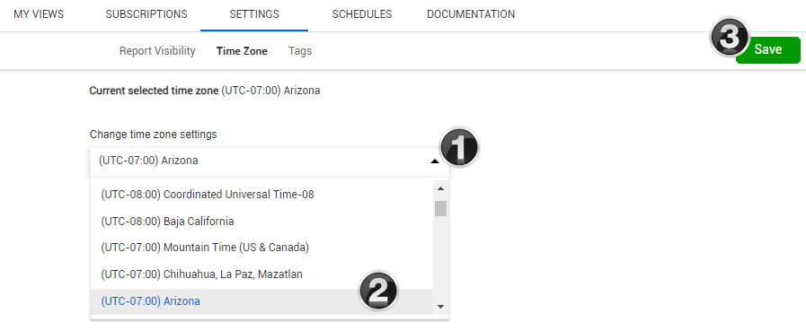This screenshot has height=331, width=806.
Task: Choose (UTC-08:00) Coordinated Universal Time-08 option
Action: [262, 195]
